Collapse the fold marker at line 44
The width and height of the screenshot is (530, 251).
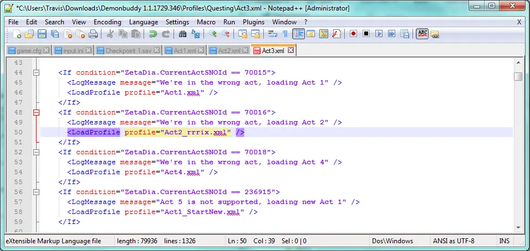(36, 73)
